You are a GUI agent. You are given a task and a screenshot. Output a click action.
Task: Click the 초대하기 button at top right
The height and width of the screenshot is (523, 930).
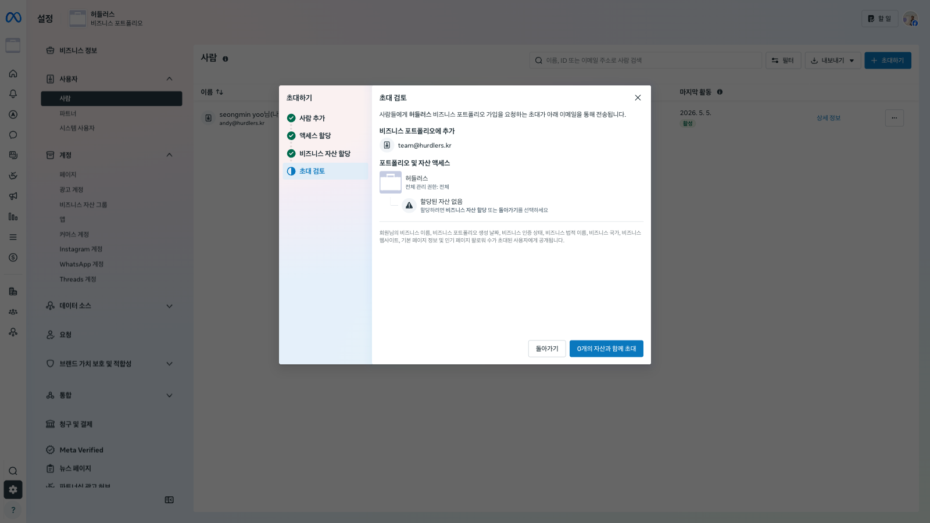click(x=888, y=60)
